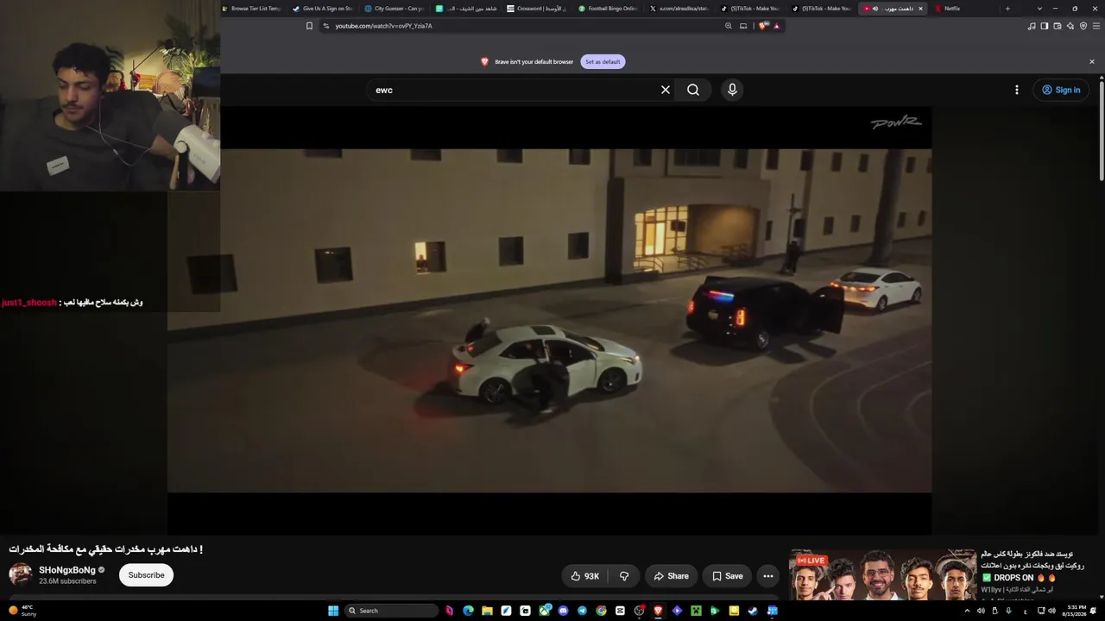Image resolution: width=1105 pixels, height=621 pixels.
Task: Switch to Crossword tab
Action: point(536,9)
